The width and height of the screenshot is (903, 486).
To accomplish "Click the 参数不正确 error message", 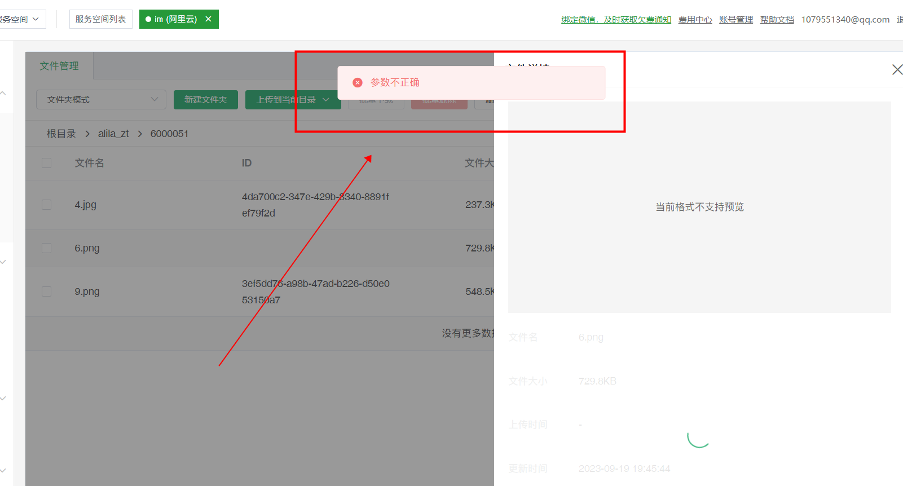I will coord(395,82).
